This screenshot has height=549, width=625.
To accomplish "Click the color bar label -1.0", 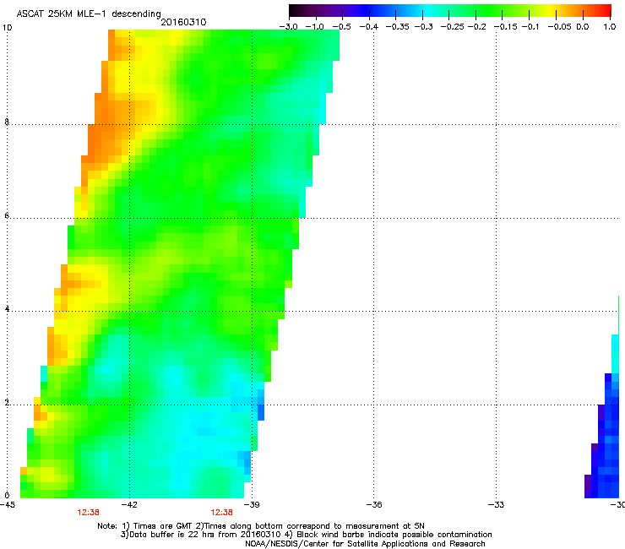I will pos(314,27).
